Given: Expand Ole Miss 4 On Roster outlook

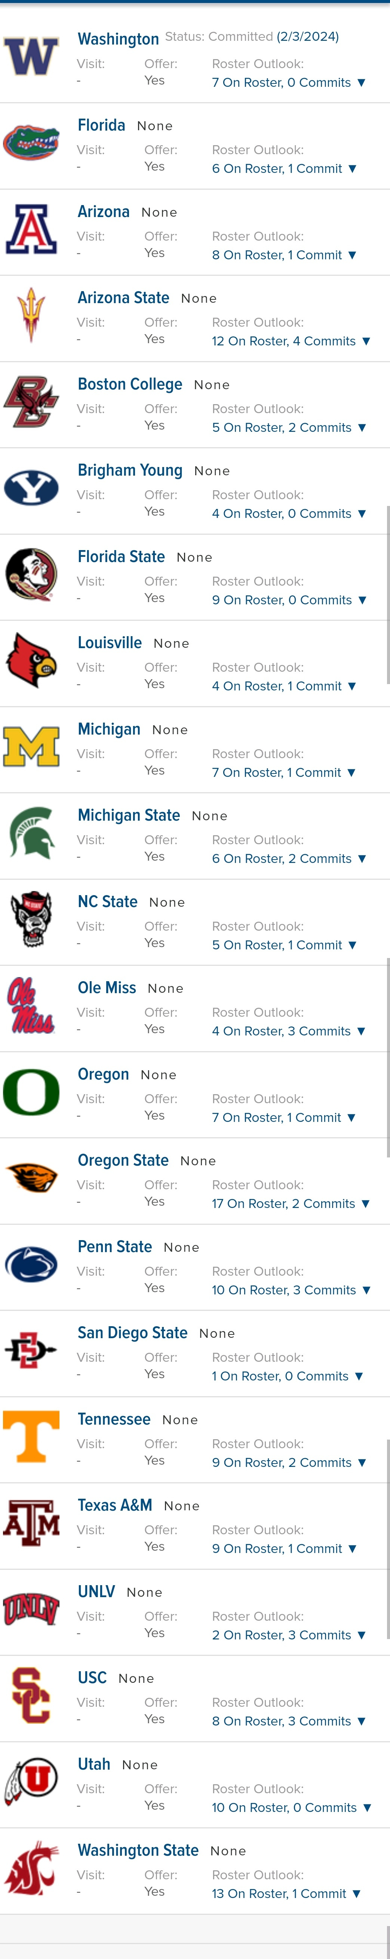Looking at the screenshot, I should [289, 1031].
